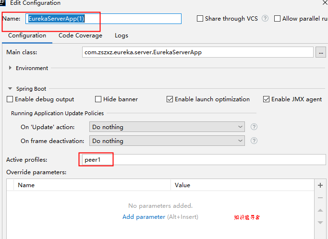The width and height of the screenshot is (328, 239).
Task: Toggle the Hide banner checkbox
Action: pyautogui.click(x=98, y=99)
